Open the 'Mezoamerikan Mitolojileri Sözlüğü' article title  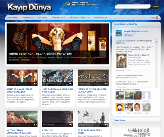pyautogui.click(x=19, y=132)
